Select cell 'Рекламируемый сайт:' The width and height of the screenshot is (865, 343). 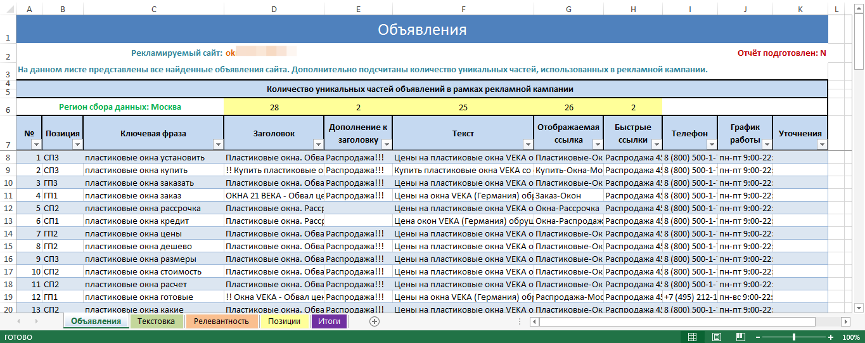176,53
